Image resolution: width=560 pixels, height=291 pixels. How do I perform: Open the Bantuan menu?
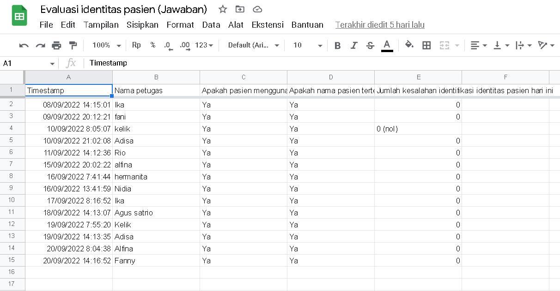coord(307,25)
